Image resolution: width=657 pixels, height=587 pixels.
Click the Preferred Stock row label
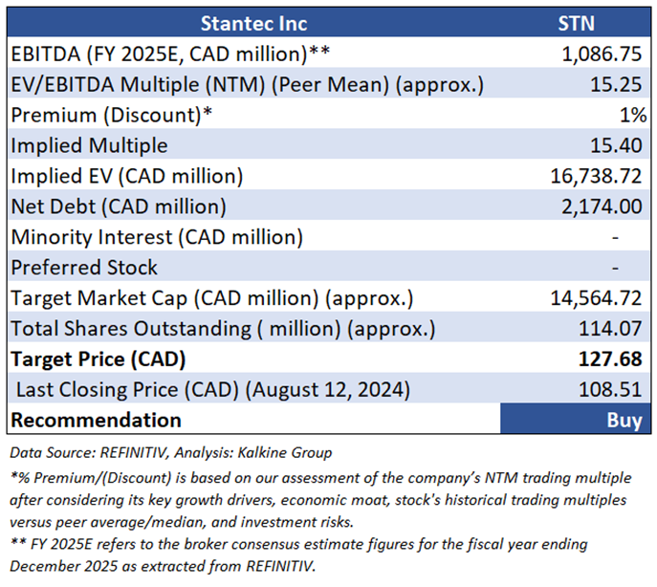coord(84,268)
